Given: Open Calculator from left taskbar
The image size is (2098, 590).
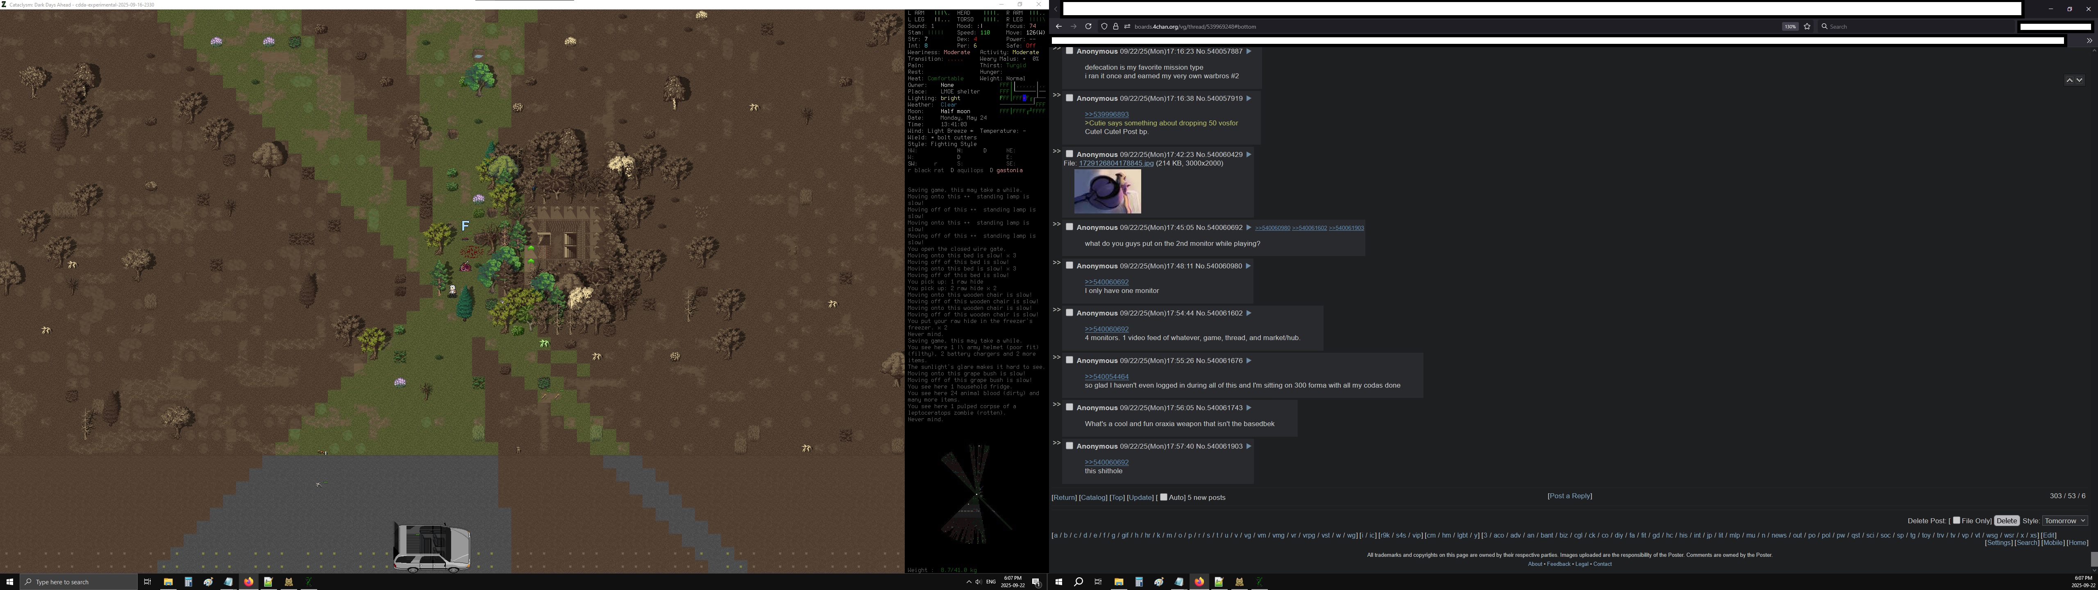Looking at the screenshot, I should pyautogui.click(x=188, y=582).
